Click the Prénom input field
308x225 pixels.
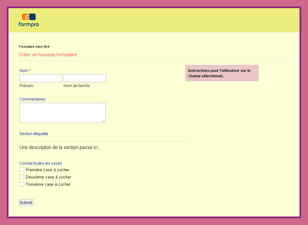point(41,78)
